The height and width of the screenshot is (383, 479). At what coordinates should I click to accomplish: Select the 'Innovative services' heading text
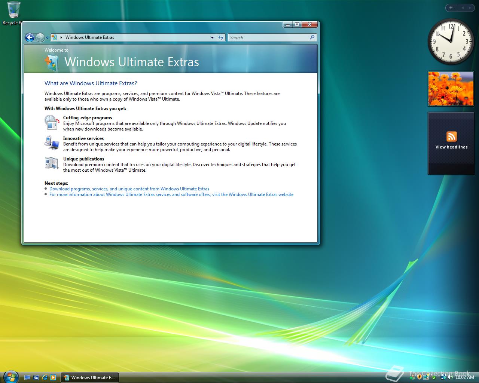(x=83, y=138)
